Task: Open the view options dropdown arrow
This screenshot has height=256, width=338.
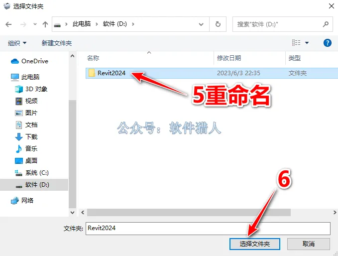Action: [x=307, y=43]
